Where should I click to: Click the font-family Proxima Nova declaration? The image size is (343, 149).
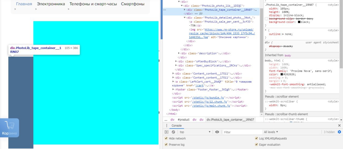301,71
